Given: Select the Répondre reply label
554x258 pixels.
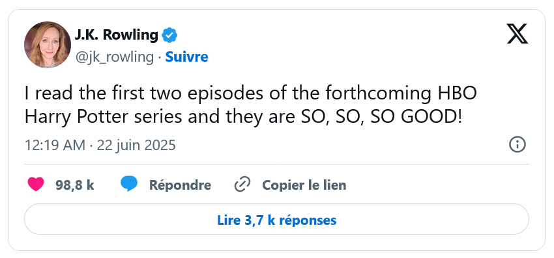Looking at the screenshot, I should tap(180, 185).
